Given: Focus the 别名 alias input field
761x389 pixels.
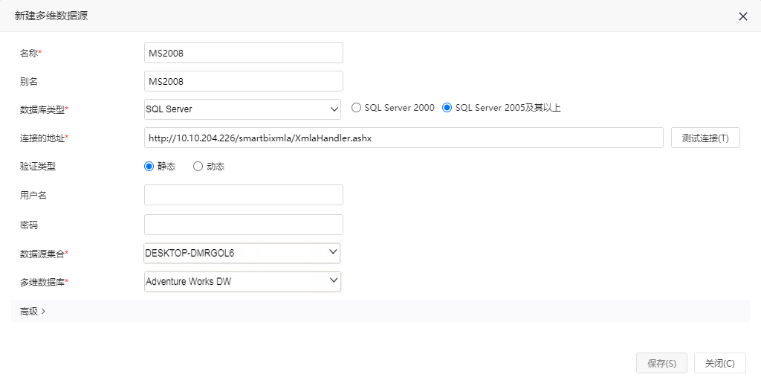Looking at the screenshot, I should (244, 81).
